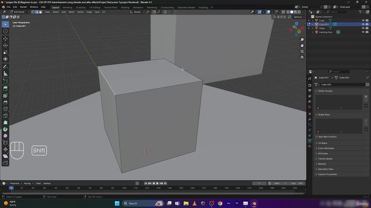Viewport: 371px width, 208px height.
Task: Expand the Geometry Data panel
Action: tap(325, 169)
